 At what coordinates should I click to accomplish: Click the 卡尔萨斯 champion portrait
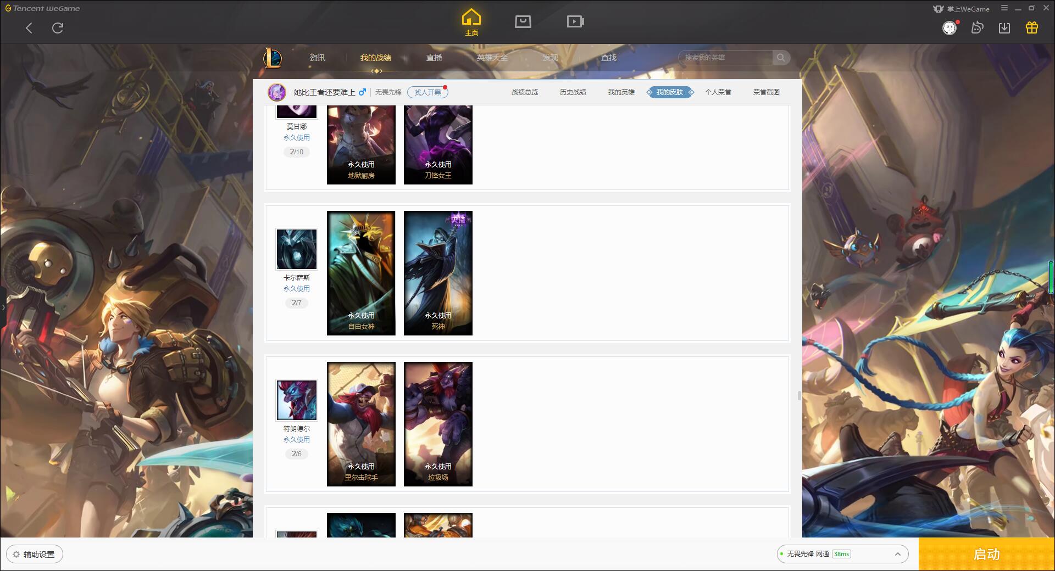coord(297,249)
